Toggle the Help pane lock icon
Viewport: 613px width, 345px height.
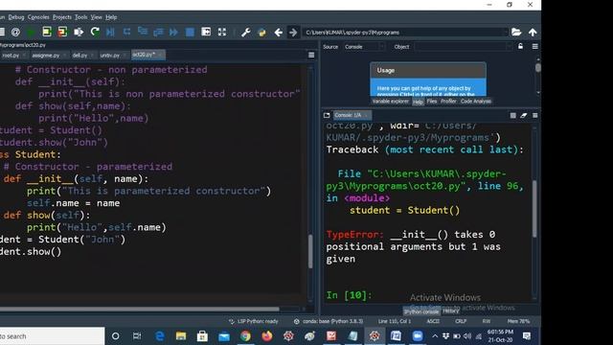tap(520, 47)
